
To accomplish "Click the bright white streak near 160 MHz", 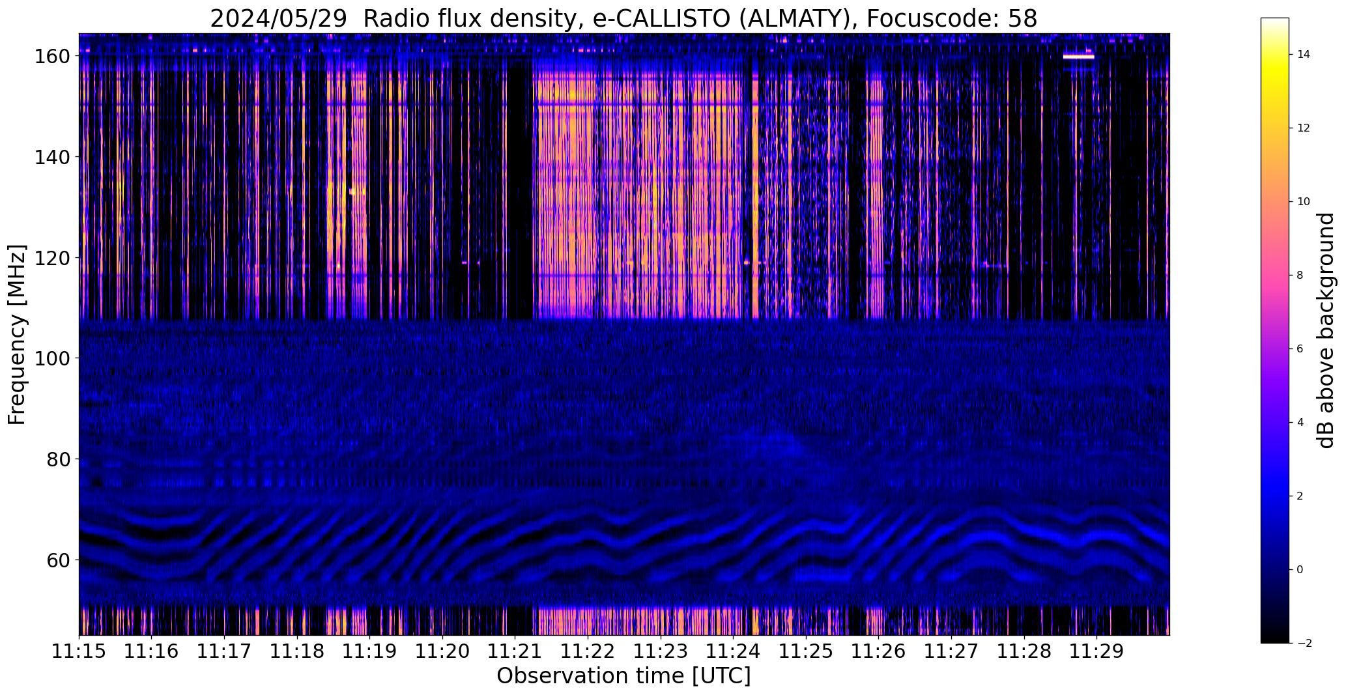I will [x=1078, y=57].
